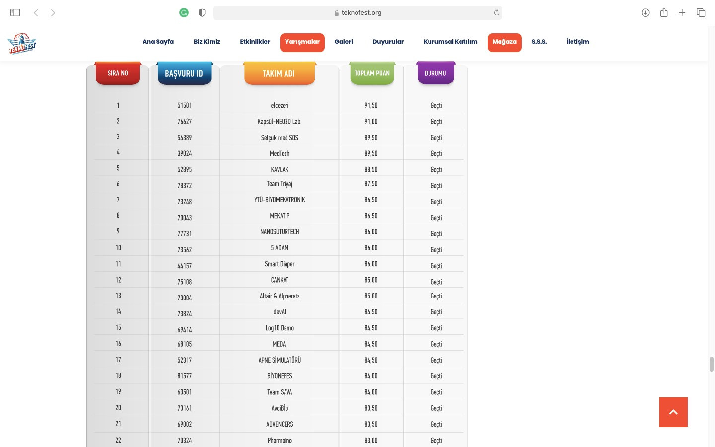Click score 91,50 for elcezeri
715x447 pixels.
coord(371,105)
